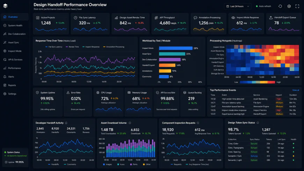Click Annotation queue backlog event row
This screenshot has width=304, height=171.
point(255,106)
